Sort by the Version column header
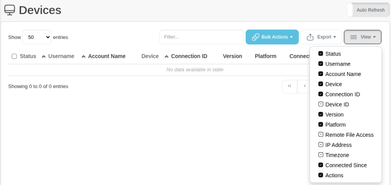This screenshot has width=391, height=185. (x=233, y=56)
